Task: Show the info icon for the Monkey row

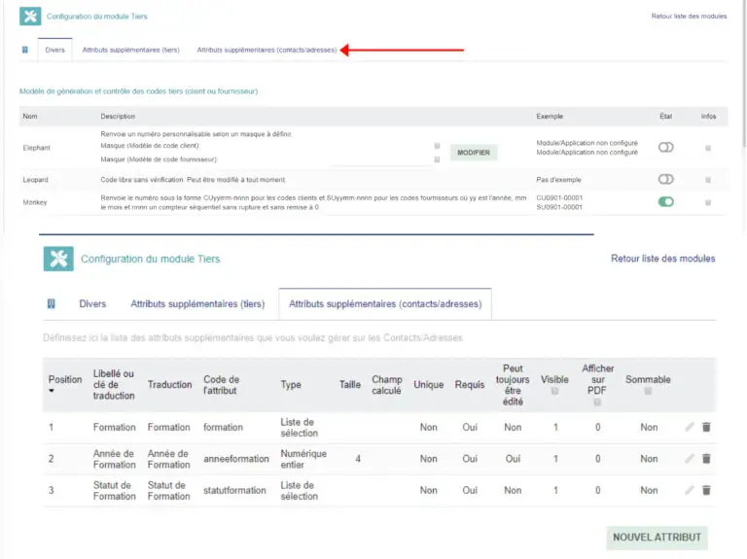Action: tap(708, 202)
